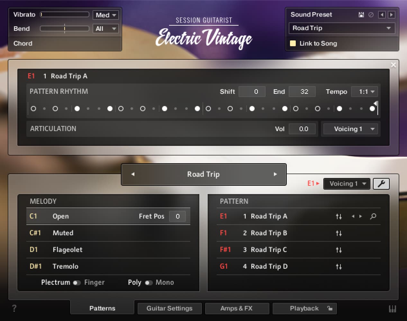Image resolution: width=407 pixels, height=321 pixels.
Task: Click swap arrows icon for Road Trip C
Action: pos(339,250)
